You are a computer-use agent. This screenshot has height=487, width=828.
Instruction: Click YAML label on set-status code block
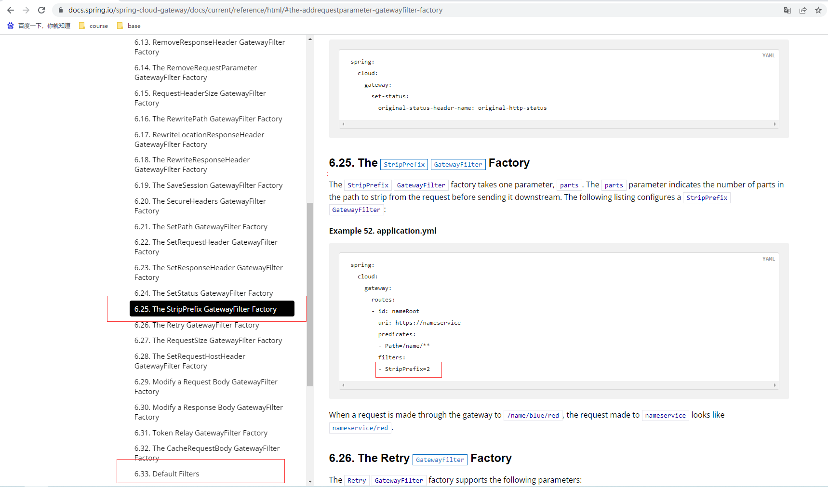pyautogui.click(x=768, y=55)
